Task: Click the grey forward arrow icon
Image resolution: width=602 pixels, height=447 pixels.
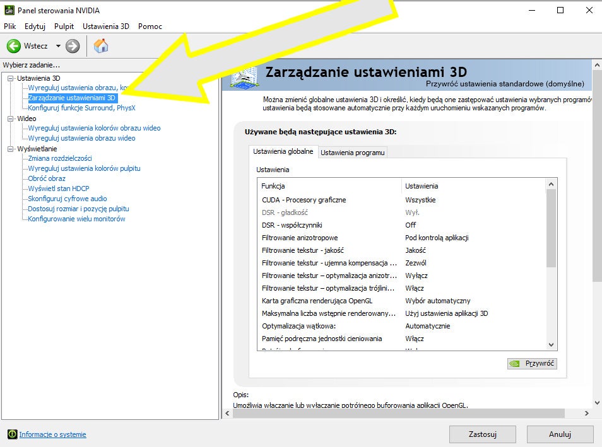Action: pos(72,46)
